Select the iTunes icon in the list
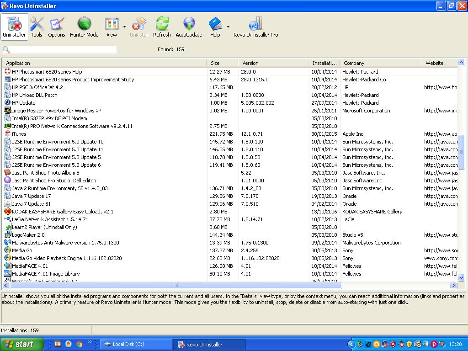 pos(7,134)
